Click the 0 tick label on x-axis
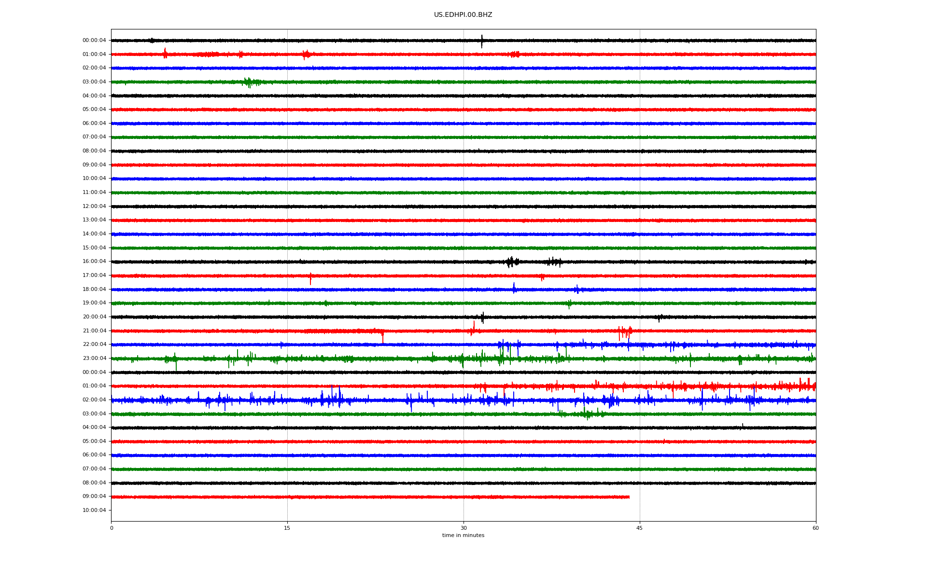 click(112, 528)
